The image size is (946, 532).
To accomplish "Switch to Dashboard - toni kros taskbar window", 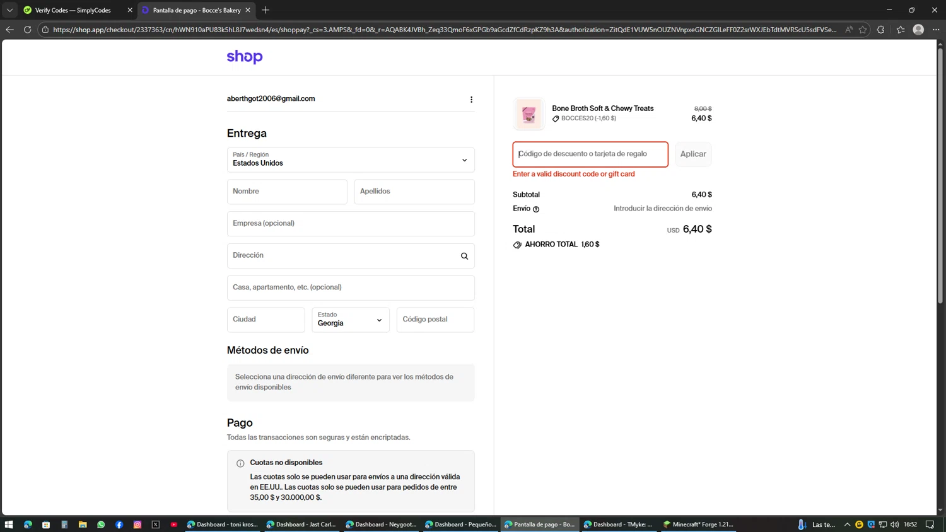I will pos(223,524).
